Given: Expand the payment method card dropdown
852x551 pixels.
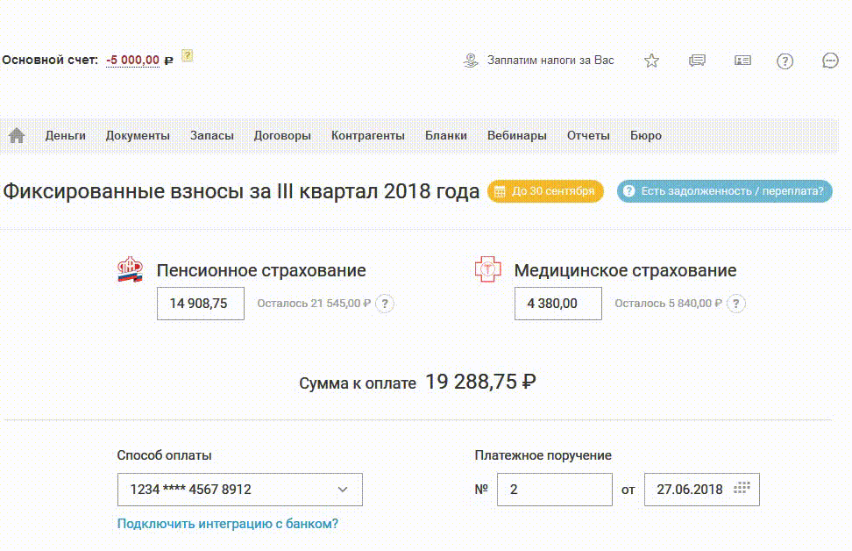Looking at the screenshot, I should [343, 490].
